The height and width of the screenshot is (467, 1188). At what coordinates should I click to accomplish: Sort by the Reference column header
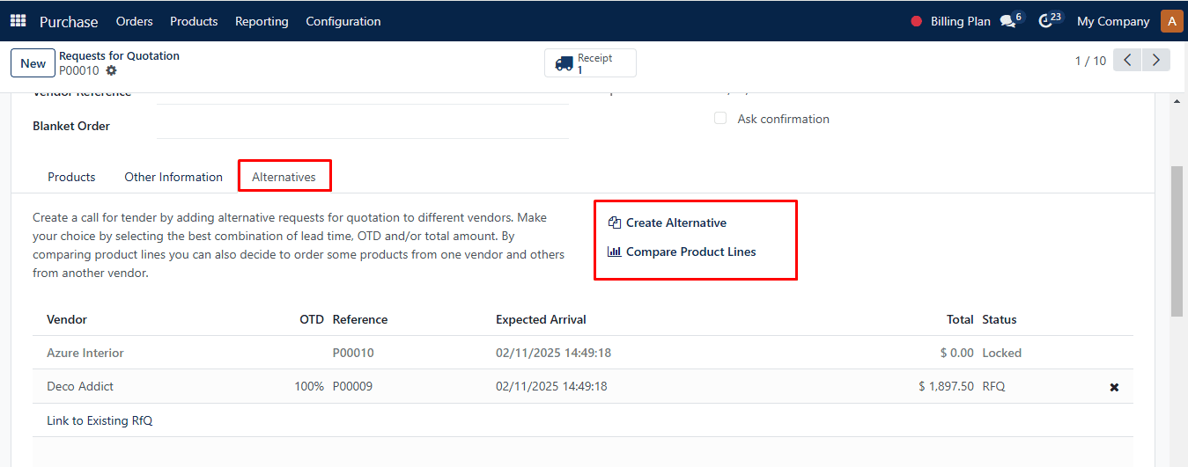tap(360, 319)
